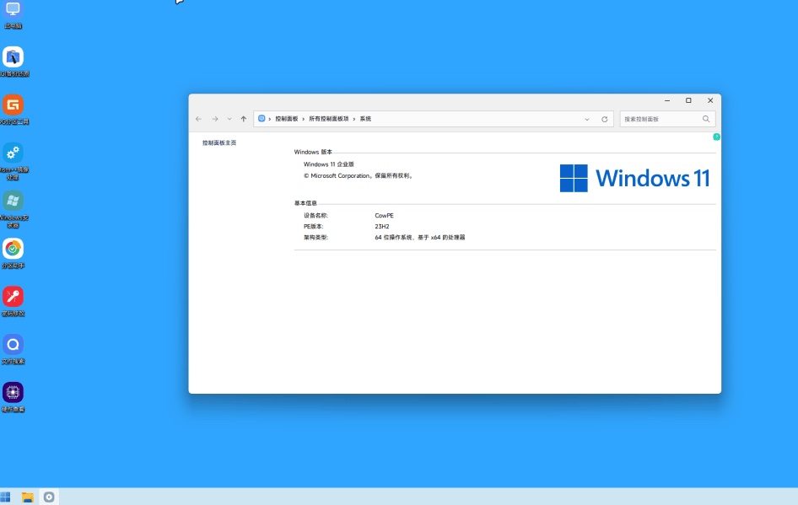Click the 设备名称 label
Viewport: 798px width, 505px height.
pyautogui.click(x=315, y=216)
